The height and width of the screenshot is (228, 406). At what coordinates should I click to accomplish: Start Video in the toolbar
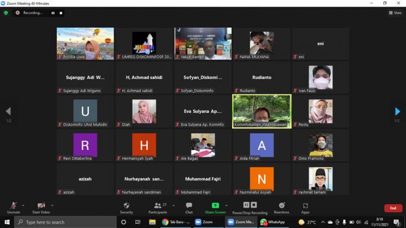click(x=41, y=208)
